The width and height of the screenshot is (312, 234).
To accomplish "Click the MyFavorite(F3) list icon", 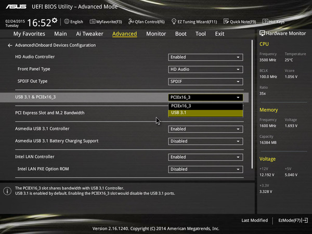I will tap(93, 21).
